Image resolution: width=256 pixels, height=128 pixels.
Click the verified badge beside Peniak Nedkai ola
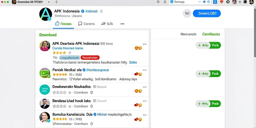[84, 70]
